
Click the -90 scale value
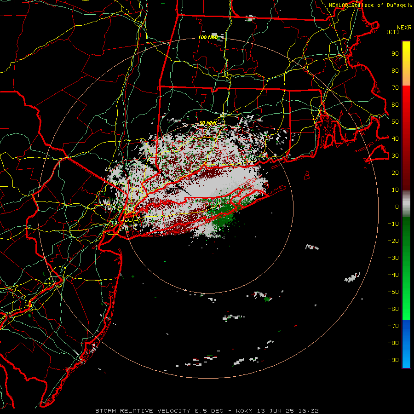(x=393, y=360)
